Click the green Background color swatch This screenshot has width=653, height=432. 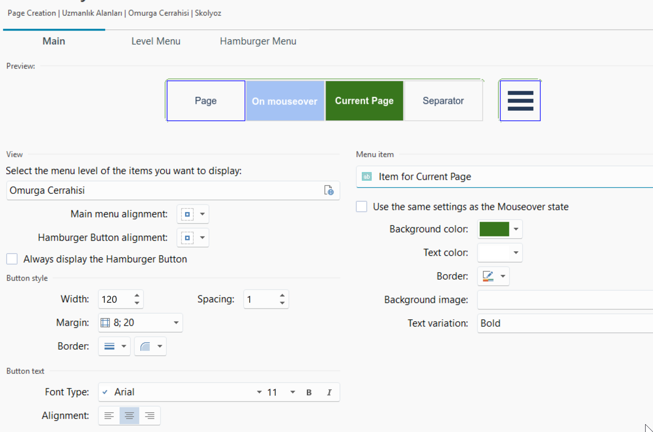click(494, 229)
